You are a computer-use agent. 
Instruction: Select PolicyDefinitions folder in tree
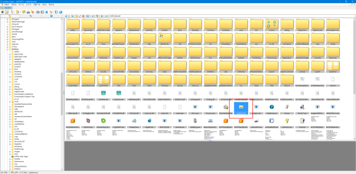(x=21, y=166)
